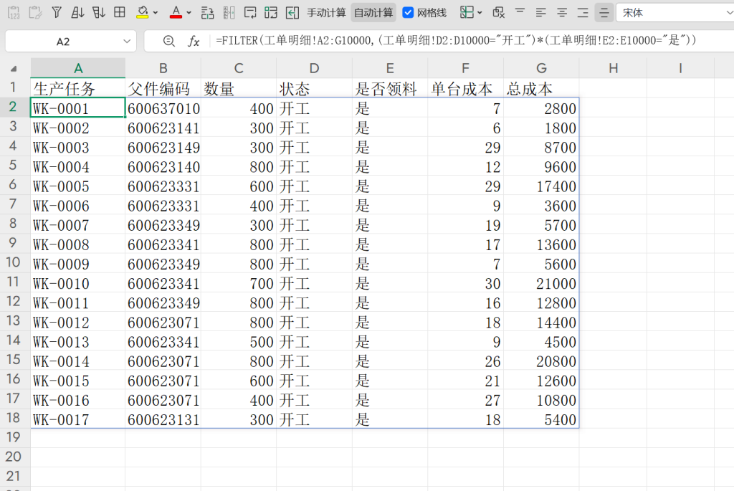Click the freeze panes icon

point(466,13)
